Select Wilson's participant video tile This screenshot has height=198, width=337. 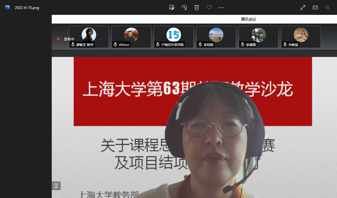click(131, 37)
